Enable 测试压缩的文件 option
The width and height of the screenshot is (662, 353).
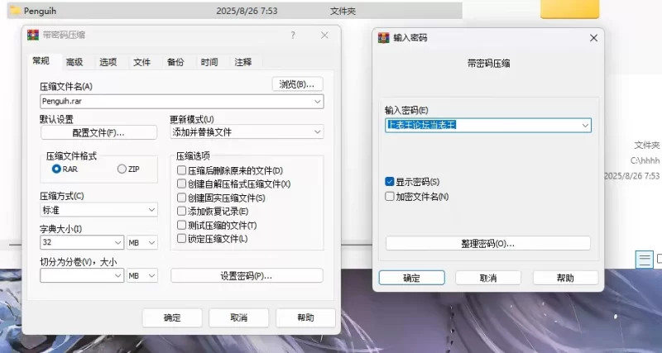pyautogui.click(x=181, y=225)
